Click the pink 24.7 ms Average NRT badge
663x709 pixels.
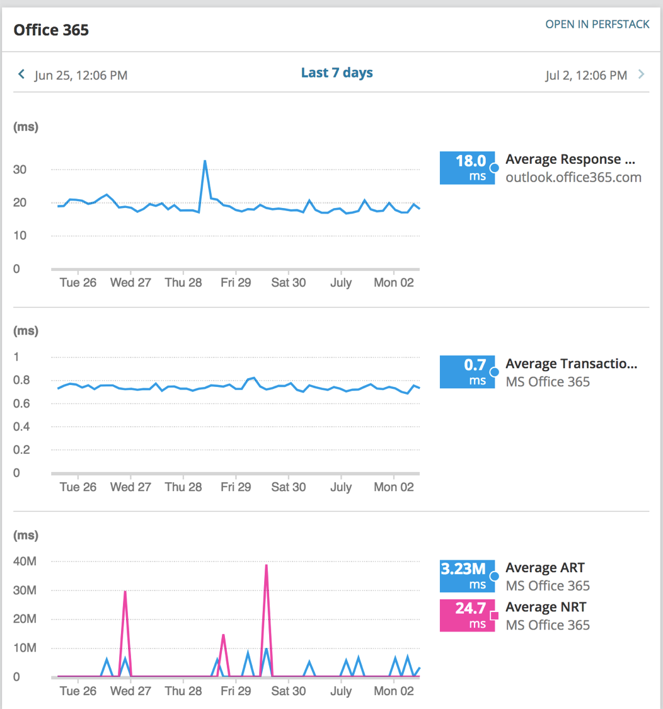point(468,615)
